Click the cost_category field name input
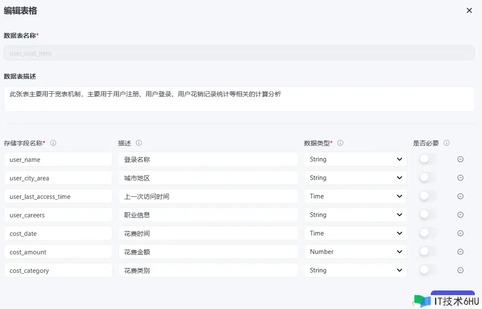 [x=58, y=270]
